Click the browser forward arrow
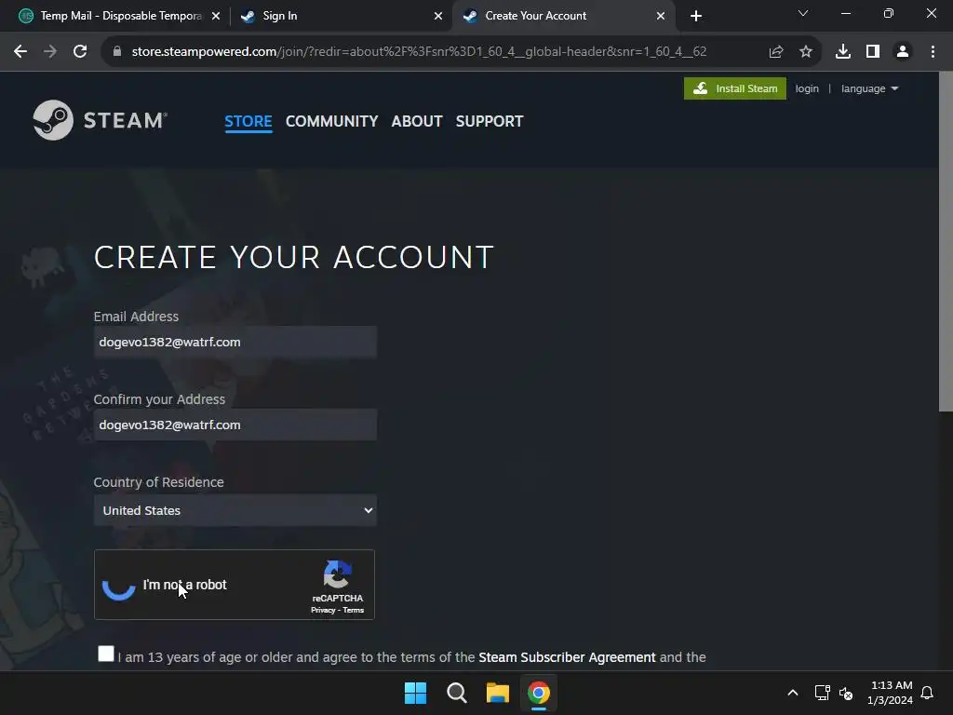This screenshot has width=953, height=715. click(x=50, y=52)
